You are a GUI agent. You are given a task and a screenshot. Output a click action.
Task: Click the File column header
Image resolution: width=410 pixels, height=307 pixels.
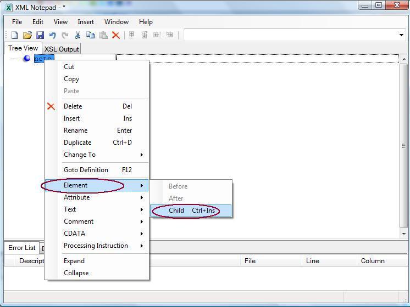point(271,261)
